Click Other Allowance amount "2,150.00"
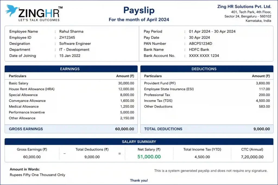278x185 pixels. [127, 118]
